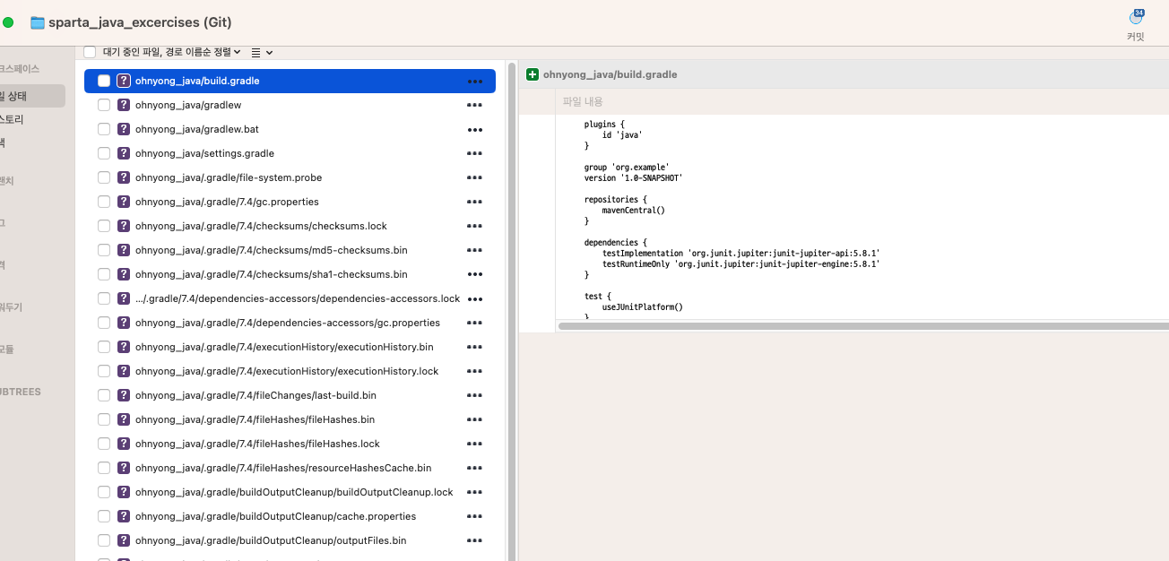Screen dimensions: 1169x561
Task: Open the pending files sort order dropdown
Action: tap(172, 52)
